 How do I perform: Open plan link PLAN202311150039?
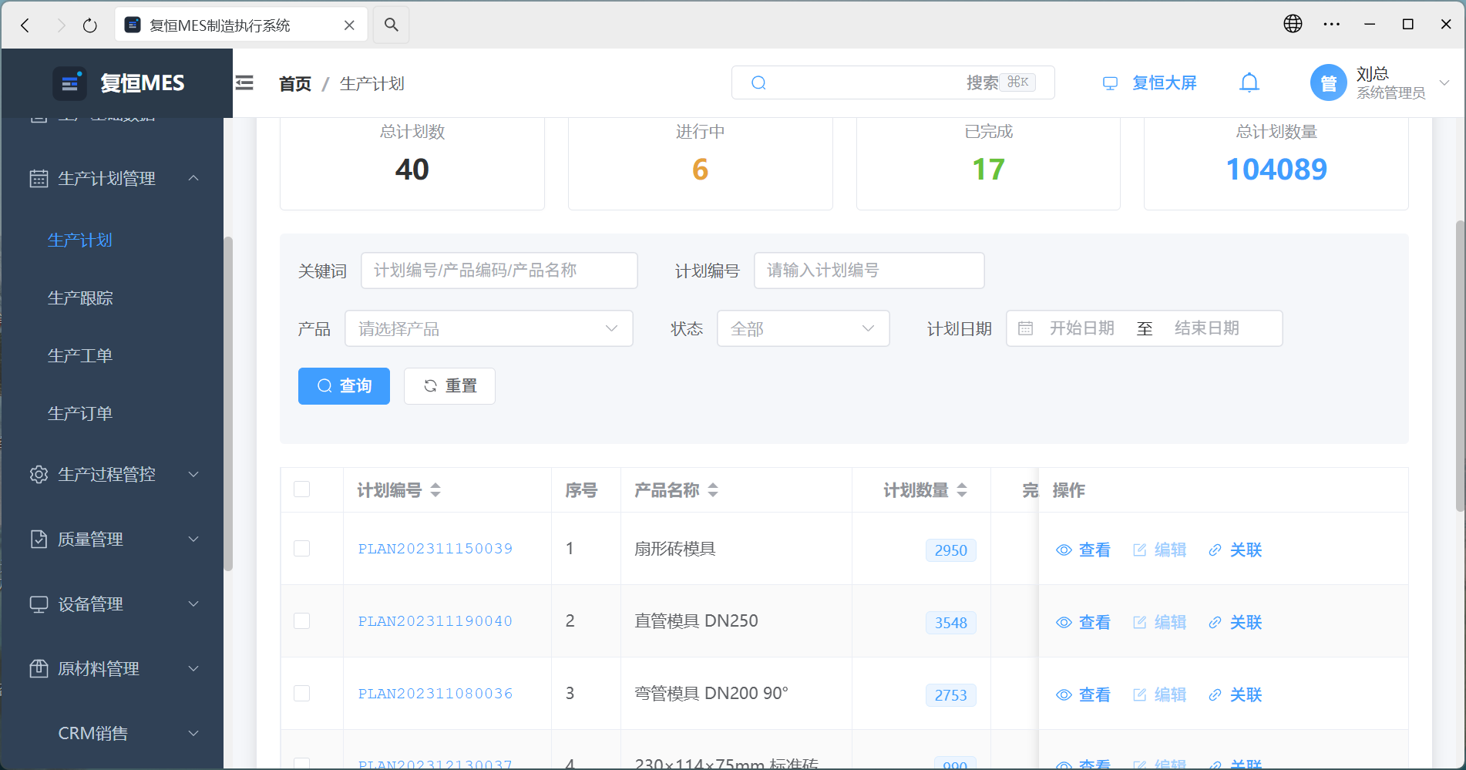coord(435,549)
